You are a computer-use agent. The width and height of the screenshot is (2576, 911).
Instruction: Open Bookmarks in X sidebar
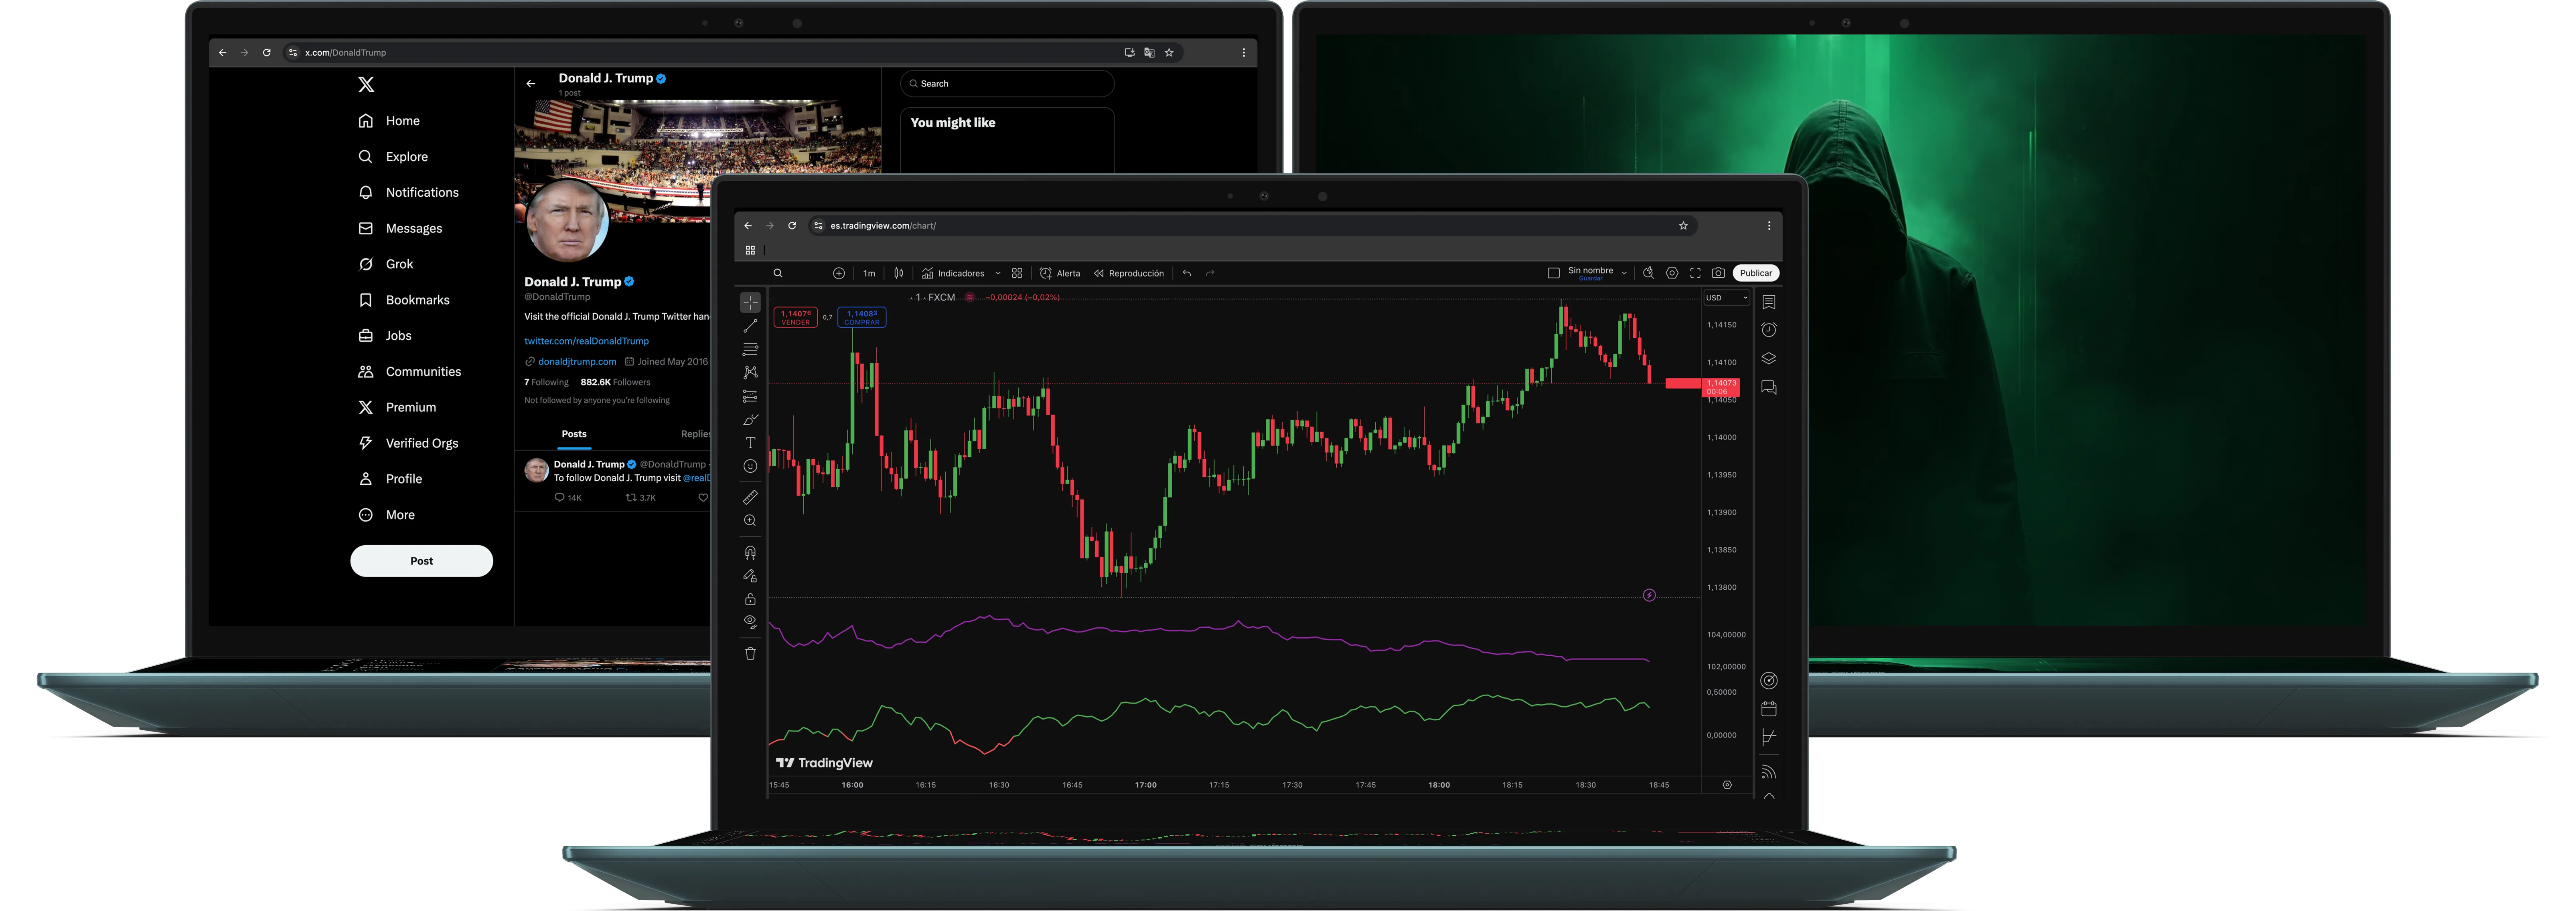point(404,300)
